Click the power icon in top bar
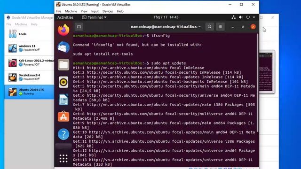The image size is (301, 169). (x=248, y=17)
